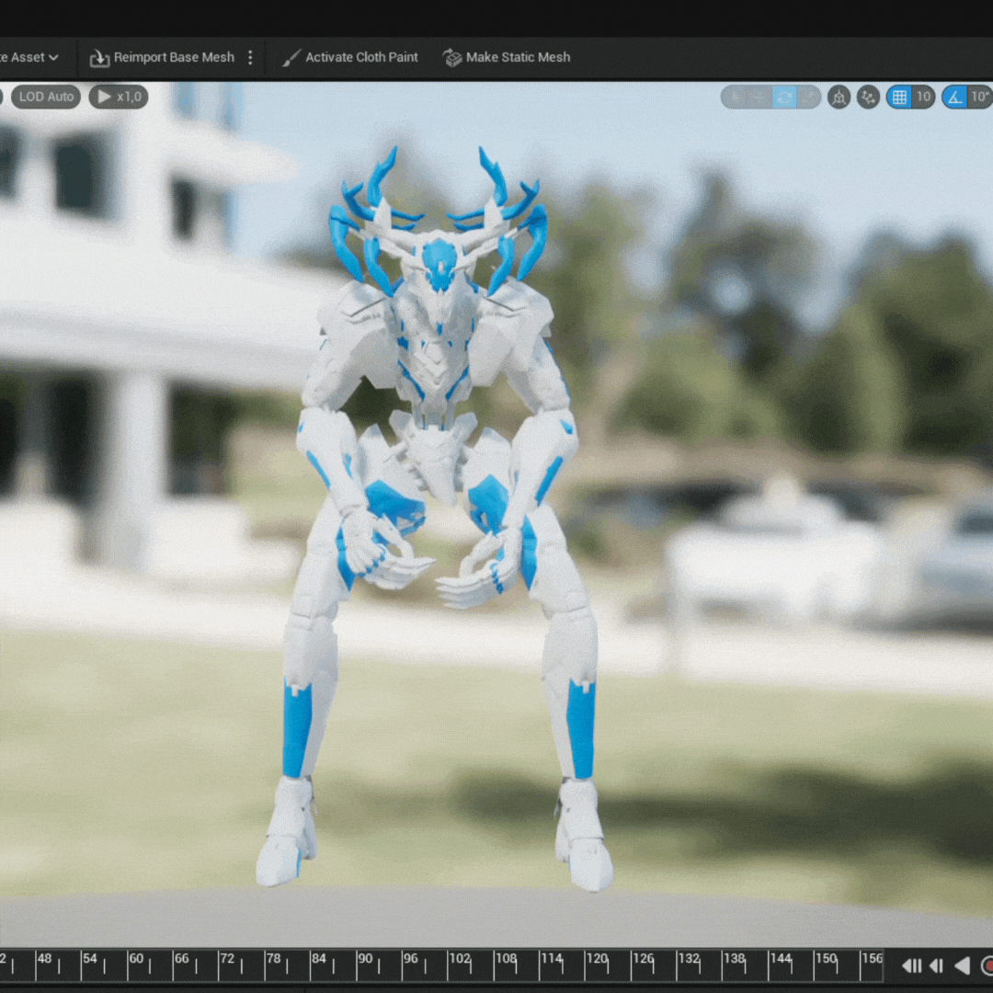Toggle surface snapping icon

click(x=868, y=97)
